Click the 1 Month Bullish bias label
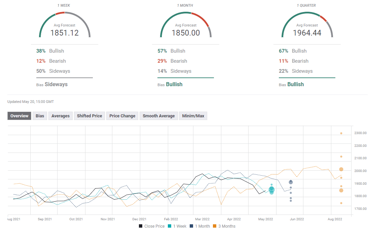Screen dimensions: 370x232 (174, 84)
